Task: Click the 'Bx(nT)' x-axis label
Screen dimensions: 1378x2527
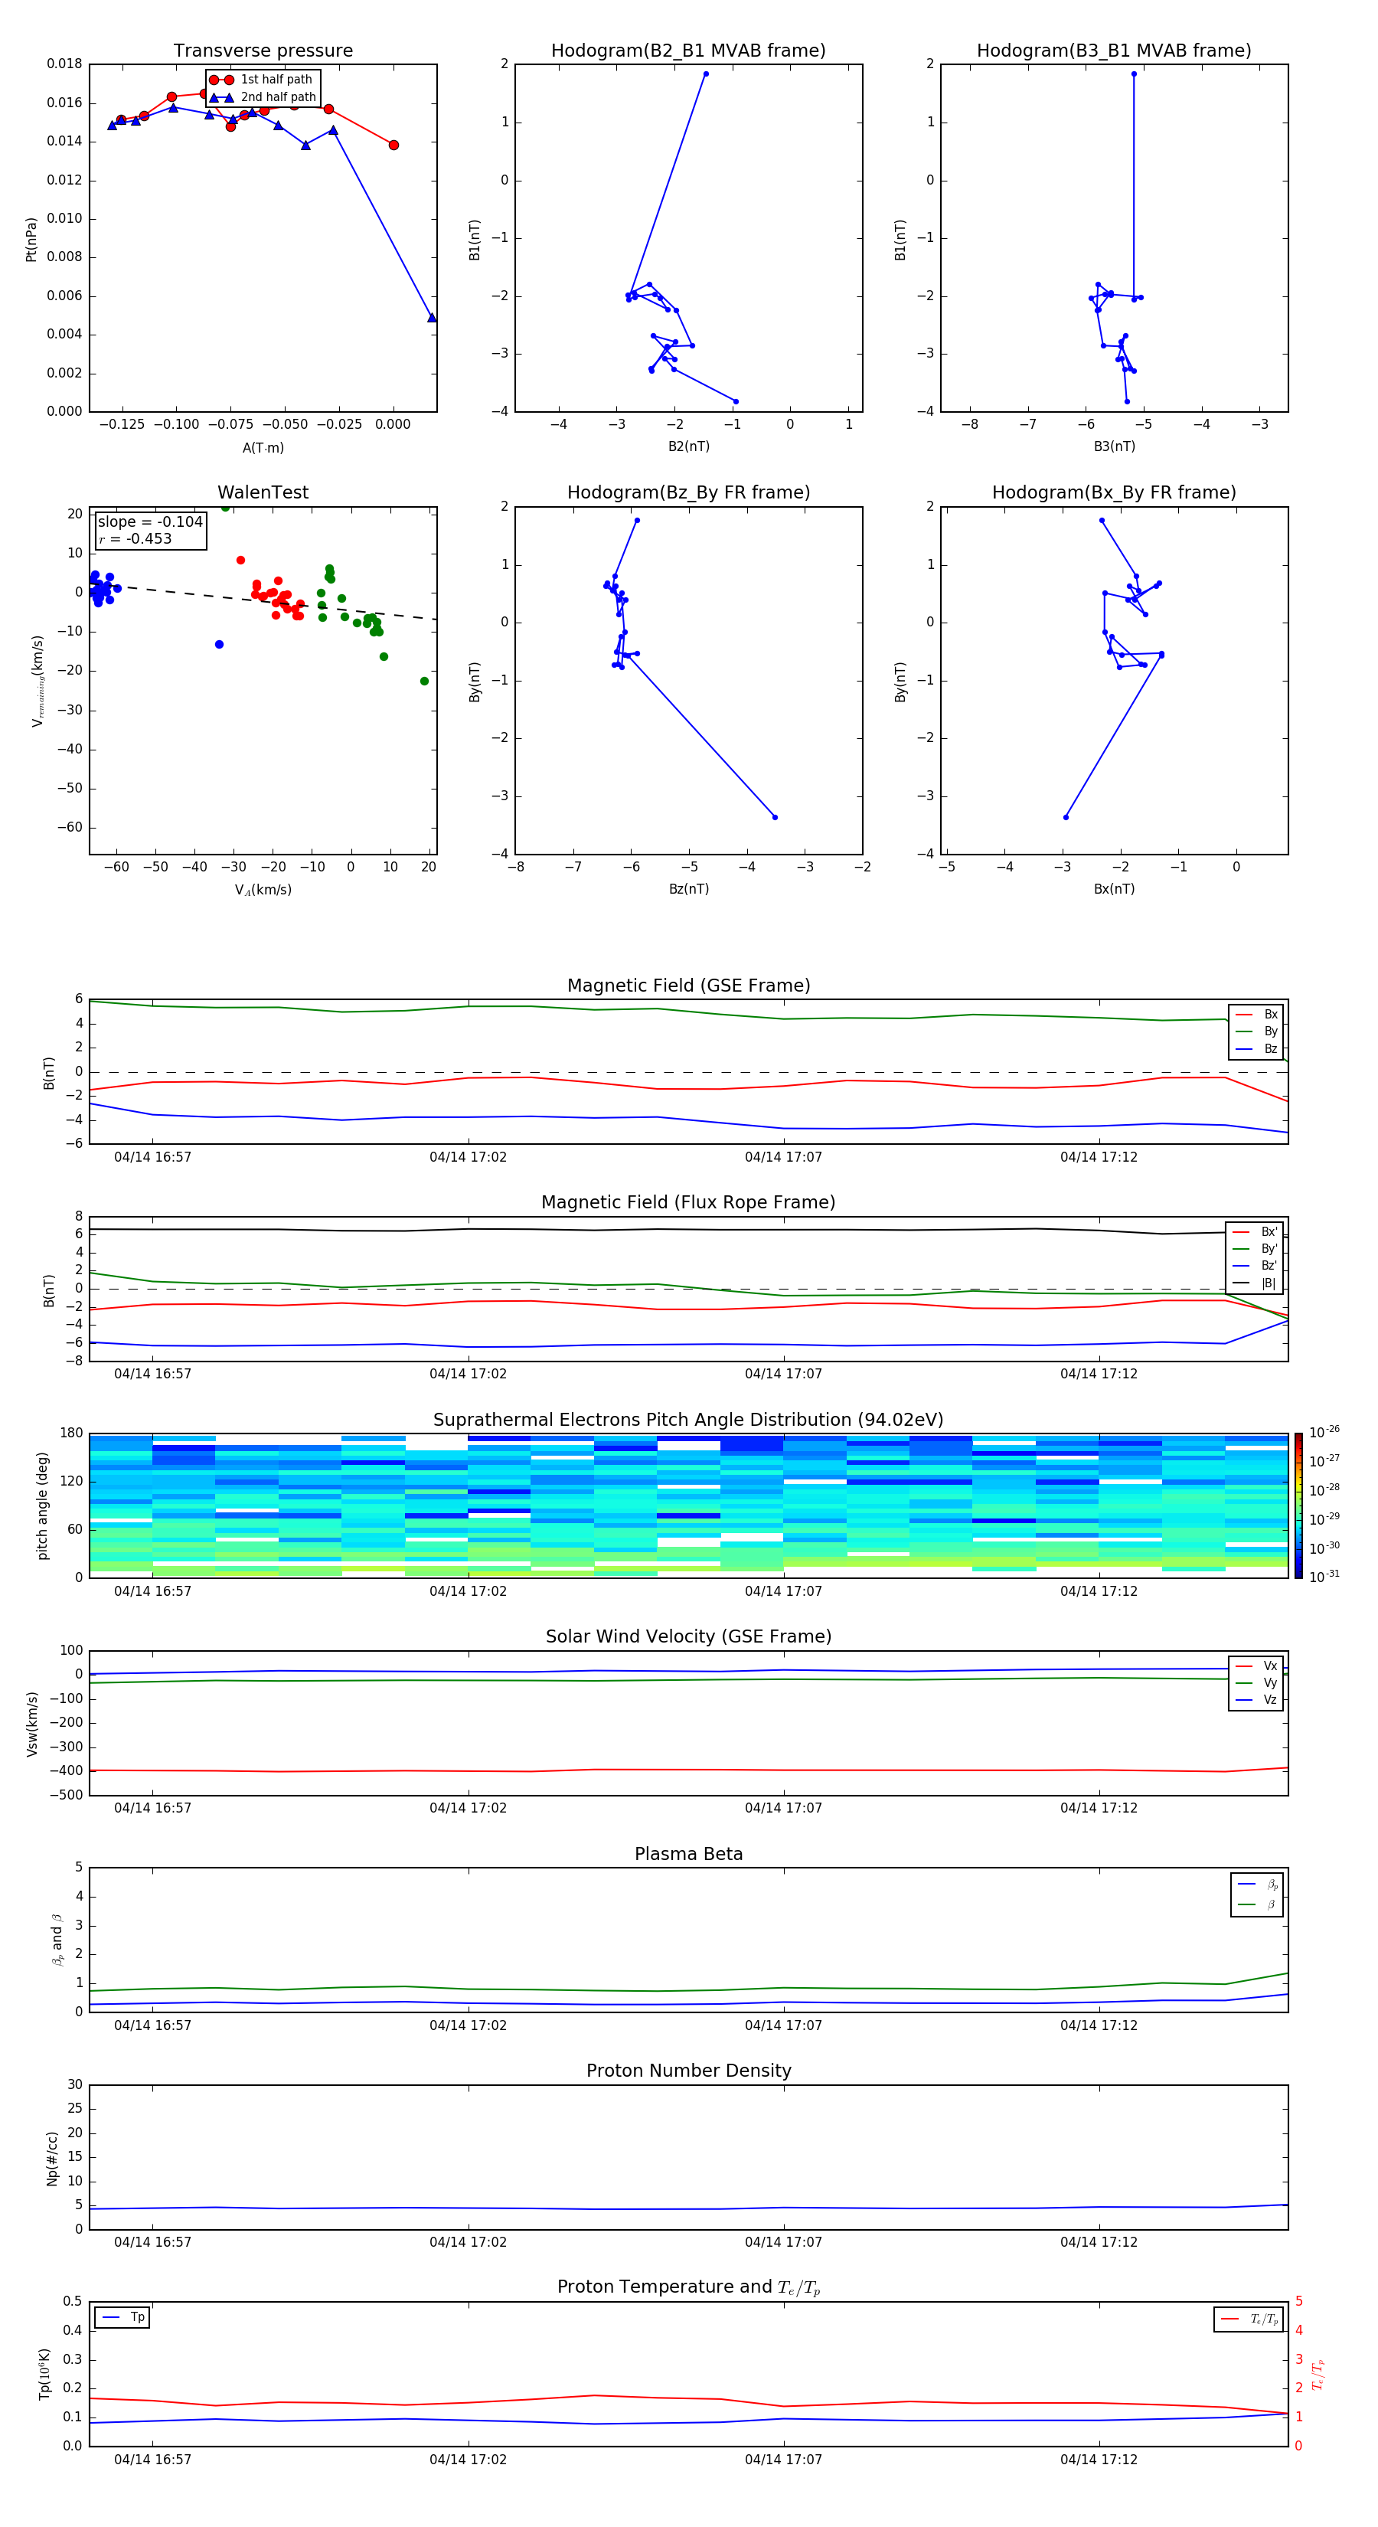Action: (x=1114, y=889)
